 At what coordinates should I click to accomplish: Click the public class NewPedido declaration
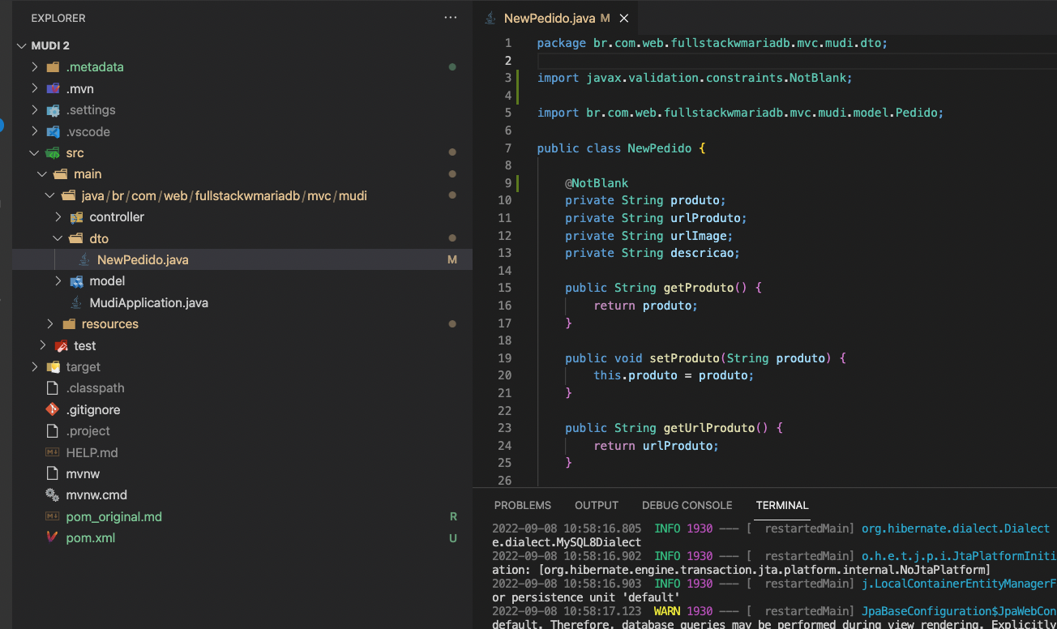coord(622,148)
